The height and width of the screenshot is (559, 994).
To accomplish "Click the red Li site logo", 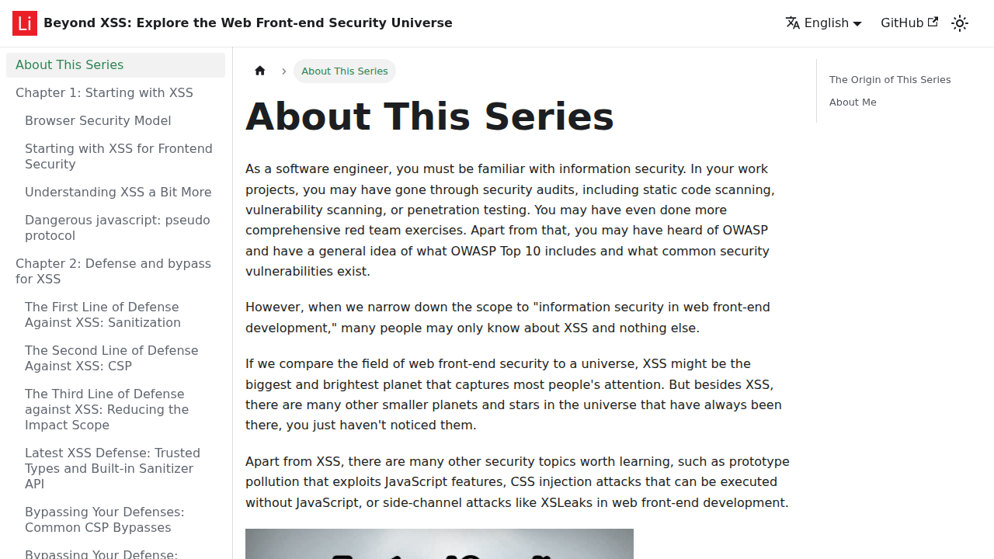I will click(x=25, y=23).
